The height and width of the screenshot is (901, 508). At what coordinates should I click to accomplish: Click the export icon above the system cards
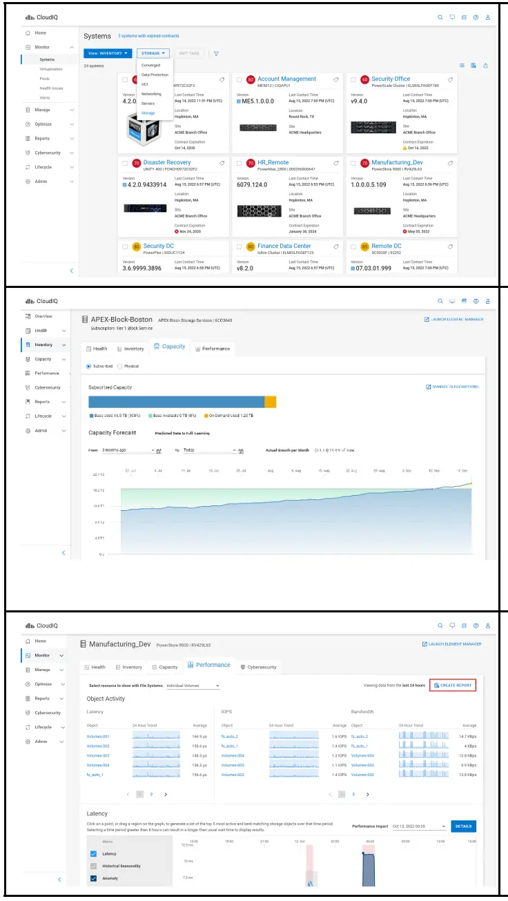click(x=486, y=66)
